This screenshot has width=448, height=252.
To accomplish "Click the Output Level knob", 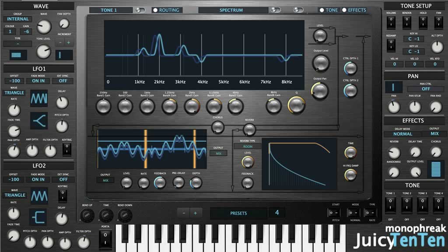I will (x=320, y=63).
